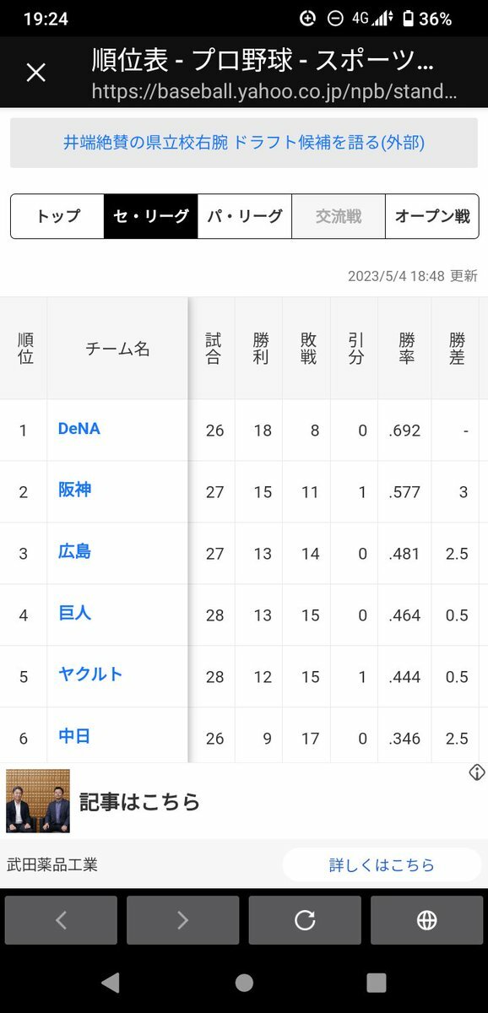Open the オープン戦 tab
Image resolution: width=488 pixels, height=1013 pixels.
click(432, 216)
